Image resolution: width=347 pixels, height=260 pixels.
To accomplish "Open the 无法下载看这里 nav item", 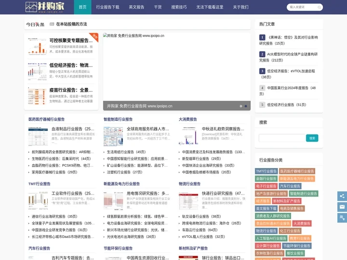I will [x=210, y=7].
